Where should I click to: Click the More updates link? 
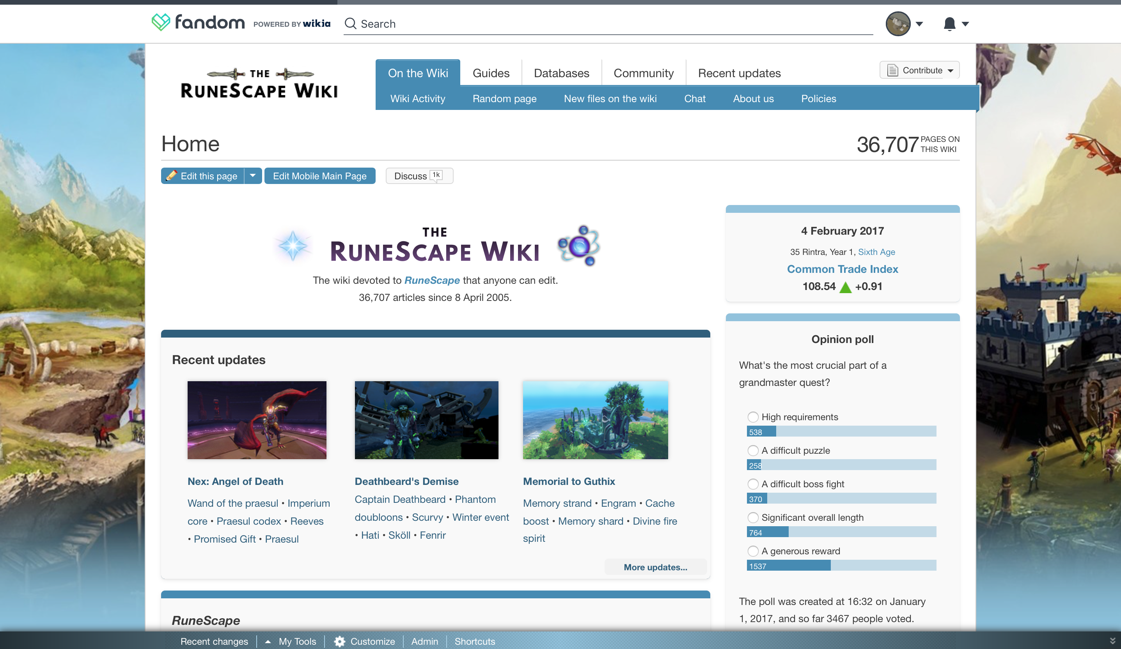click(655, 567)
